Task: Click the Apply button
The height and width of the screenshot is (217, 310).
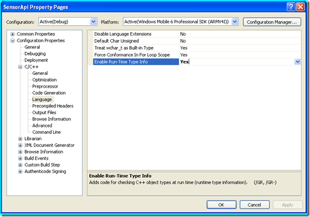Action: (288, 205)
